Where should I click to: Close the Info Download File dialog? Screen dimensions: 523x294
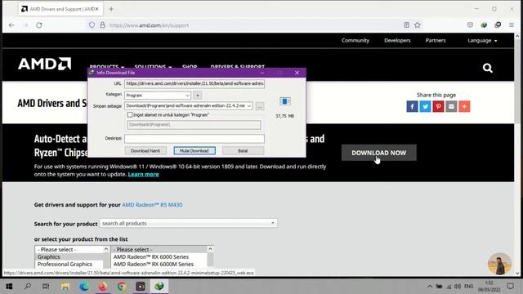coord(297,73)
